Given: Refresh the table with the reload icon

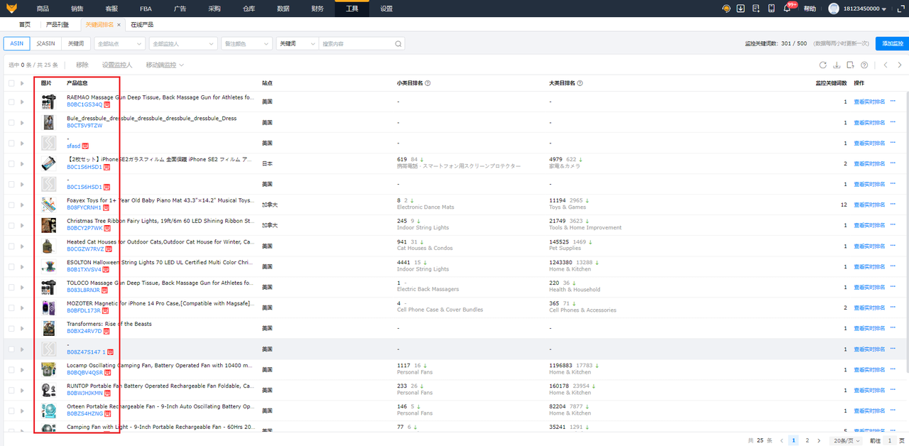Looking at the screenshot, I should (x=822, y=65).
